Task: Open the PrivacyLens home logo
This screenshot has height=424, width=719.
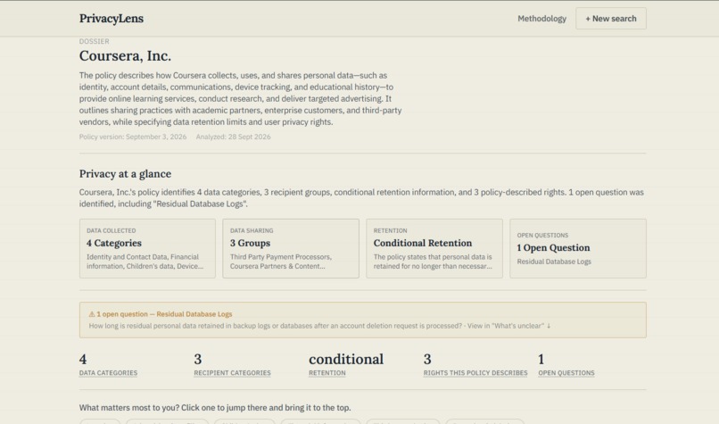Action: pos(111,19)
